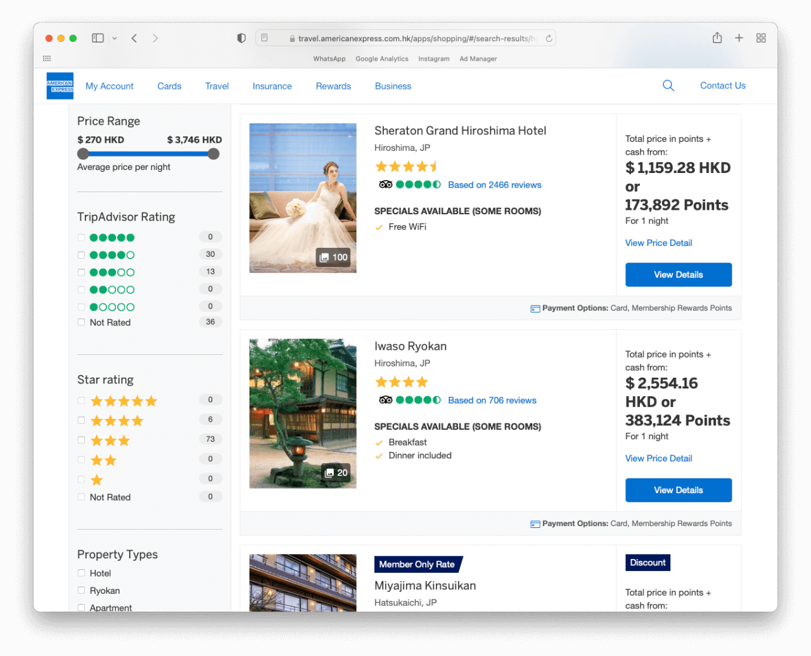Open the Instagram bookmark
The width and height of the screenshot is (811, 656).
click(x=434, y=59)
